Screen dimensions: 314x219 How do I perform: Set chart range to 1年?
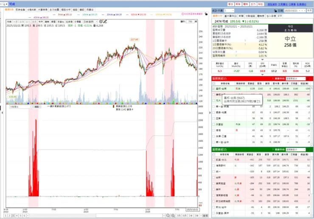click(191, 216)
